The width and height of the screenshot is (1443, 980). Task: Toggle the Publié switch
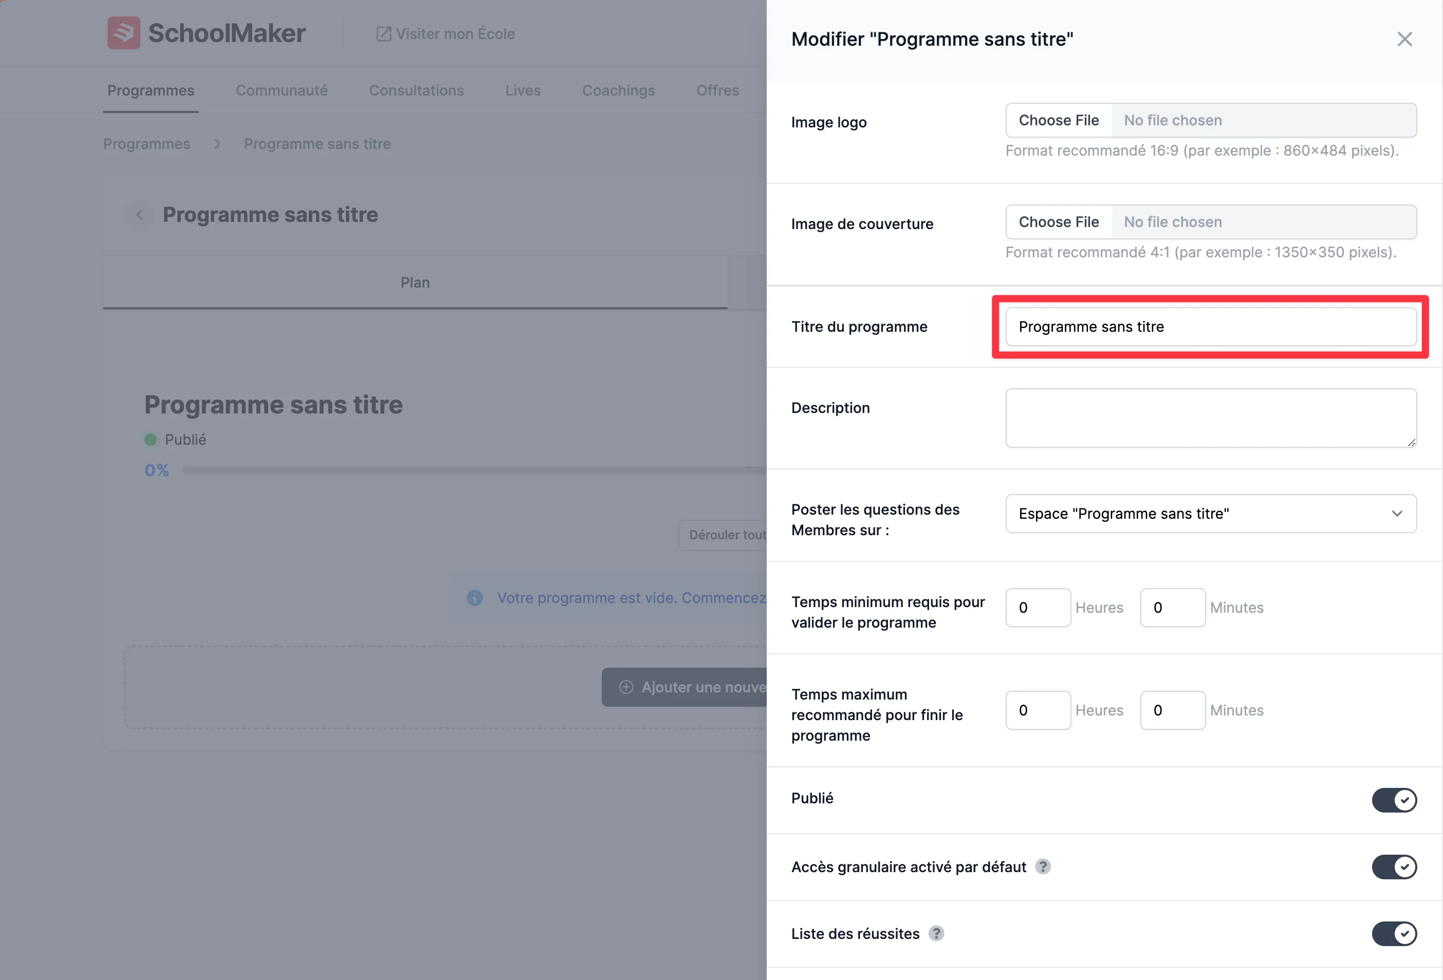click(x=1394, y=799)
